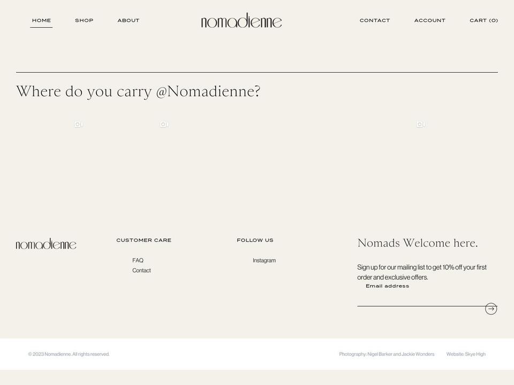This screenshot has width=514, height=385.
Task: Open the About page link
Action: click(x=128, y=20)
